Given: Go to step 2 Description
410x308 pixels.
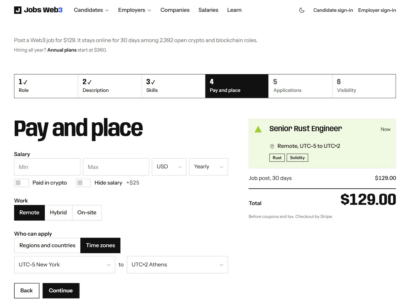Looking at the screenshot, I should pos(110,86).
